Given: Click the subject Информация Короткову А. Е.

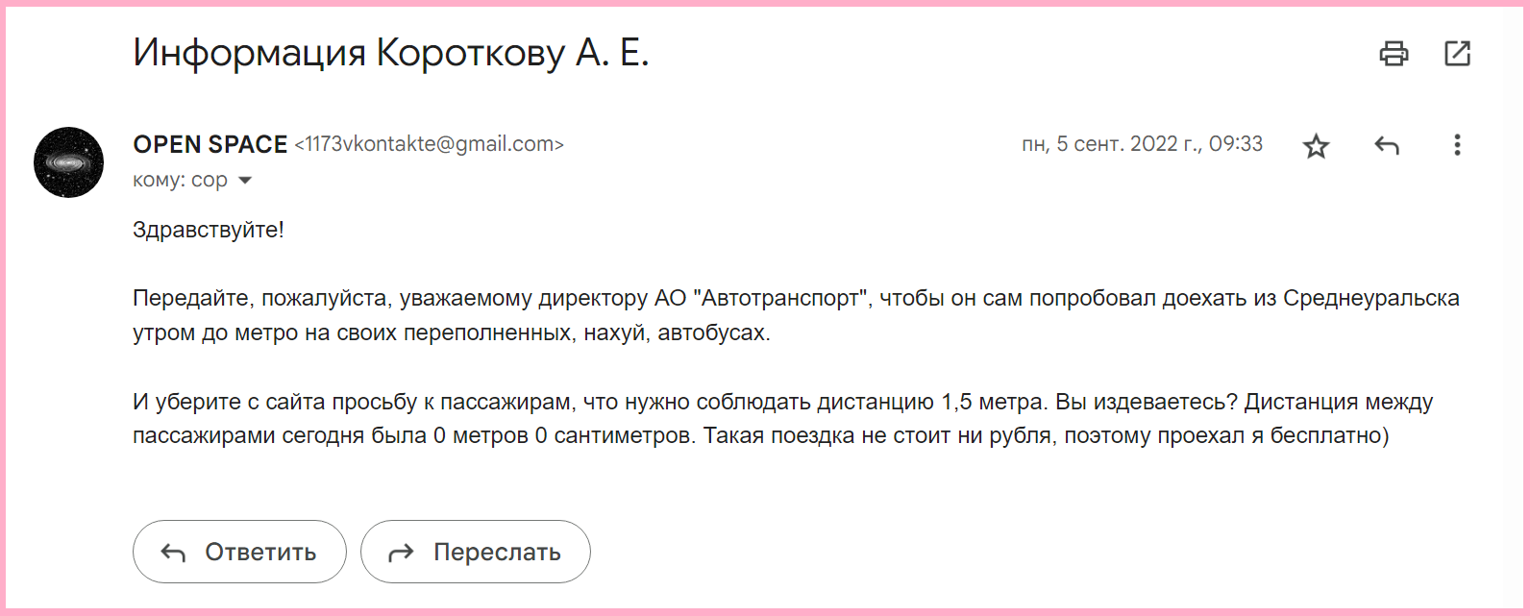Looking at the screenshot, I should click(391, 53).
